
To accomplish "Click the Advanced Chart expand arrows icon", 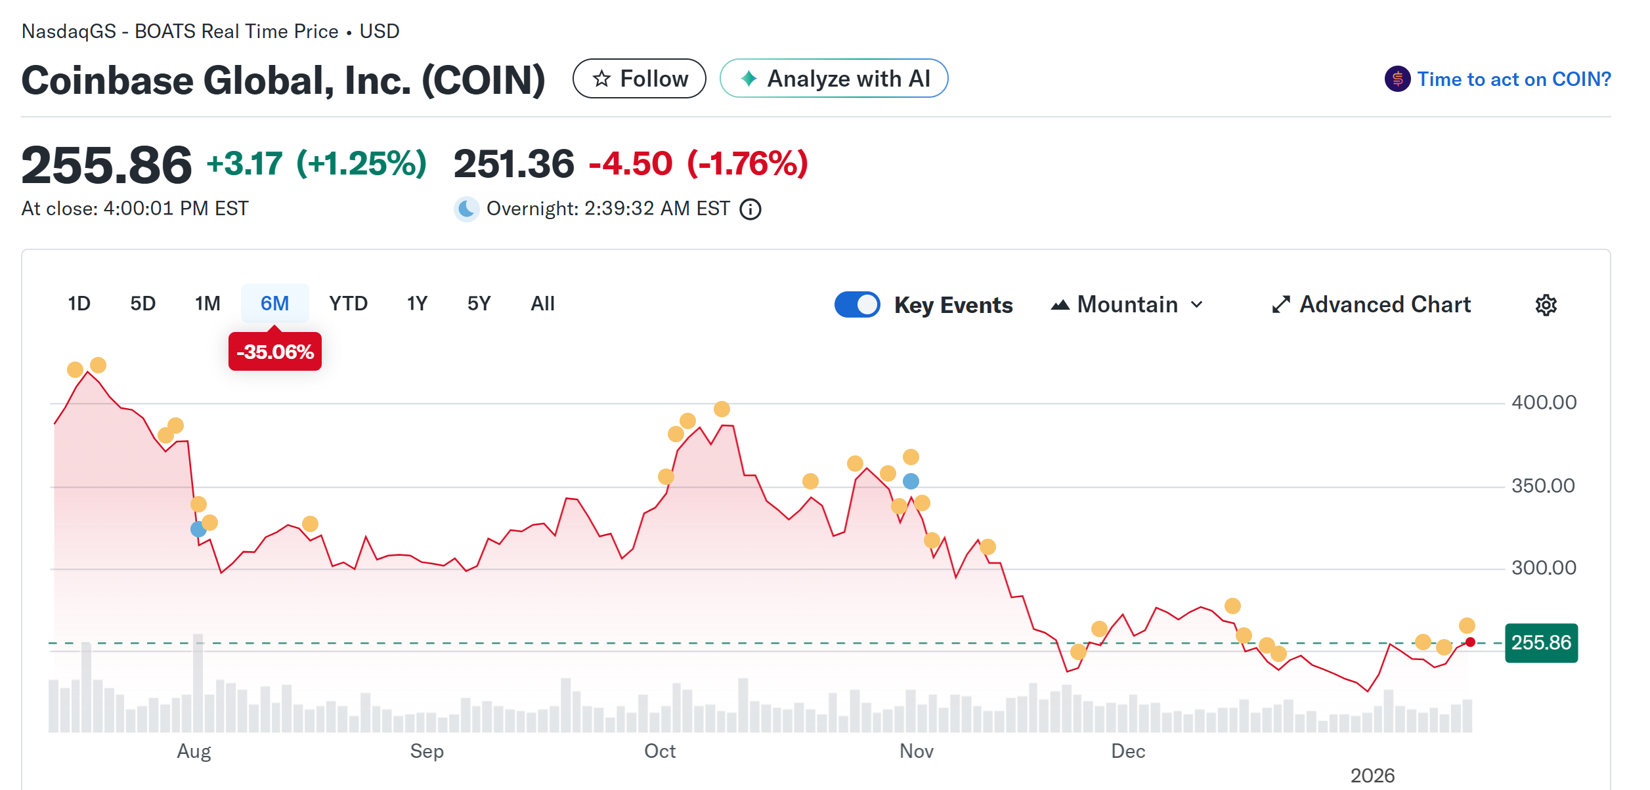I will (1280, 304).
